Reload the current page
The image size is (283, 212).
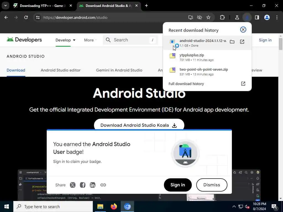[x=26, y=17]
